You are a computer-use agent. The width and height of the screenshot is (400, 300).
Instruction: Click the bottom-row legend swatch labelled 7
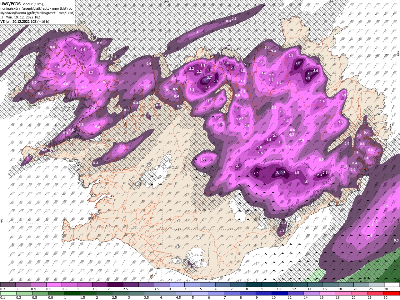click(232, 293)
